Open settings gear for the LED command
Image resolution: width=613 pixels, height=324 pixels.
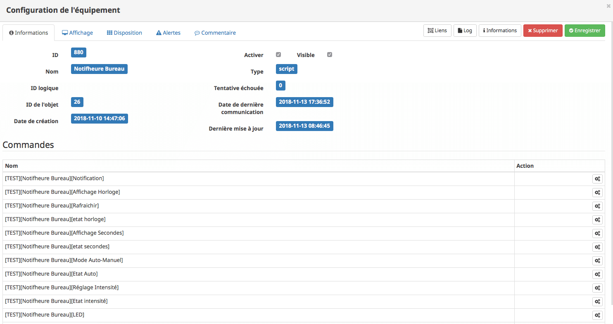coord(597,315)
